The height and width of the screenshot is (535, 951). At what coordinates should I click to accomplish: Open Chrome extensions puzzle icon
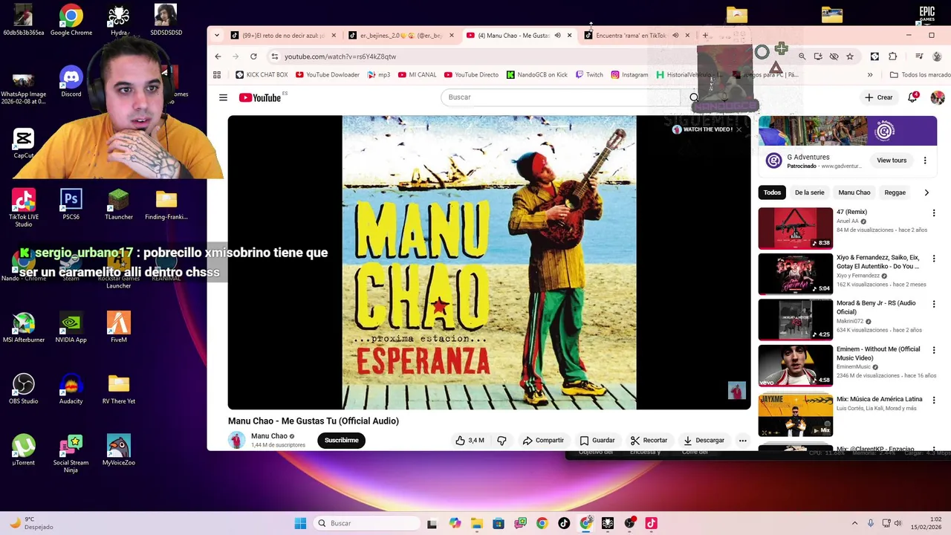click(893, 56)
